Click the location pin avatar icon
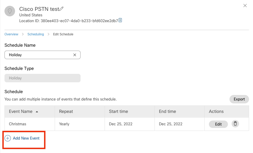The width and height of the screenshot is (253, 153). (x=10, y=11)
